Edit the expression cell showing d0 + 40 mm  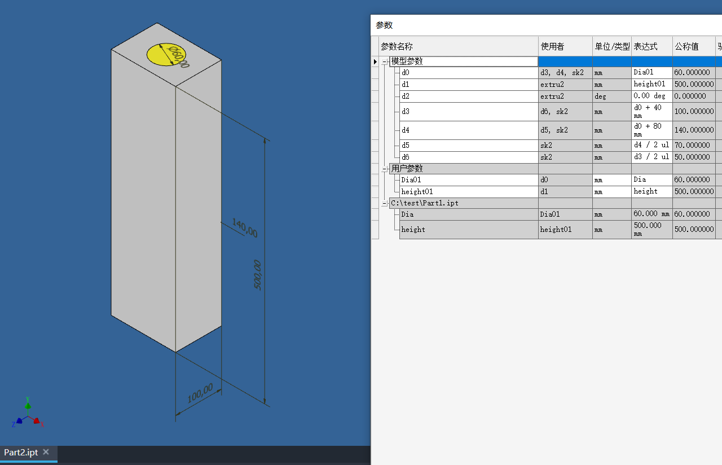tap(651, 111)
